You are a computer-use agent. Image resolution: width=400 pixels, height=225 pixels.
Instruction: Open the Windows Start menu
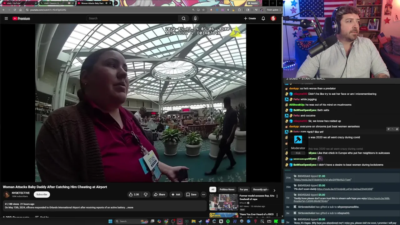click(110, 221)
